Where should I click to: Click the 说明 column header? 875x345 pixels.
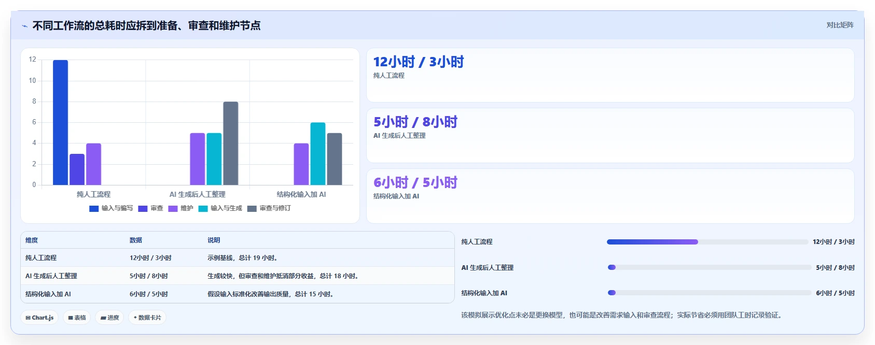point(214,240)
